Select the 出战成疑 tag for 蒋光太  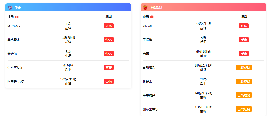pyautogui.click(x=244, y=81)
